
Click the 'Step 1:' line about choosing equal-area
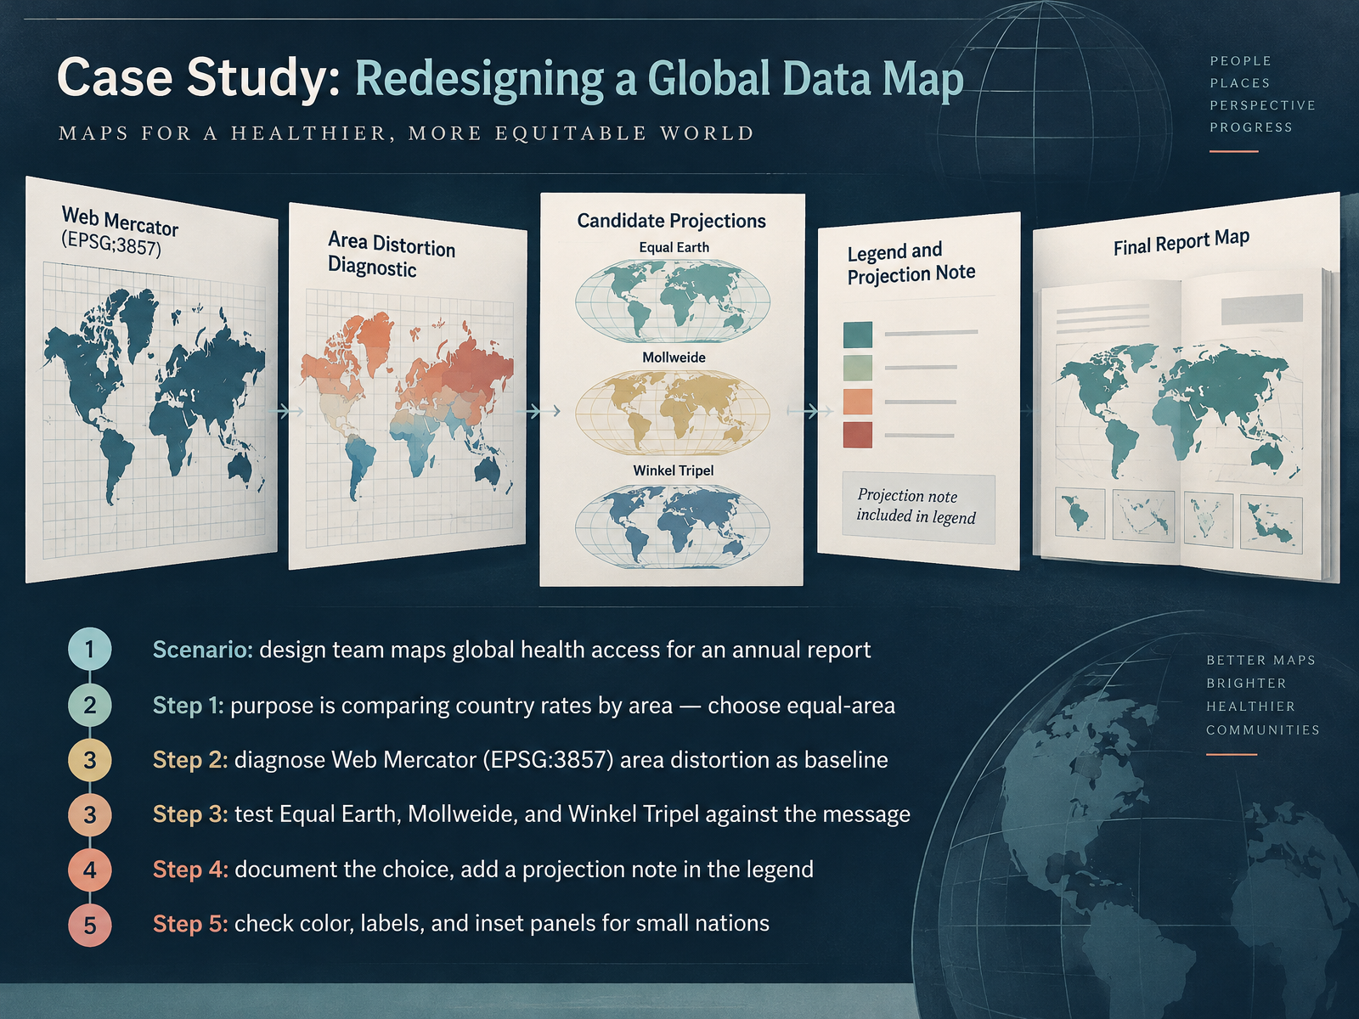click(524, 706)
